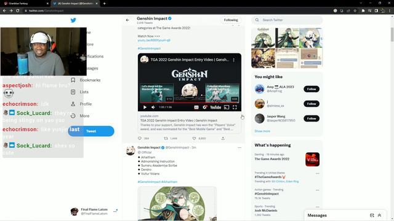Click the Lists icon
Image resolution: width=394 pixels, height=221 pixels.
(73, 92)
